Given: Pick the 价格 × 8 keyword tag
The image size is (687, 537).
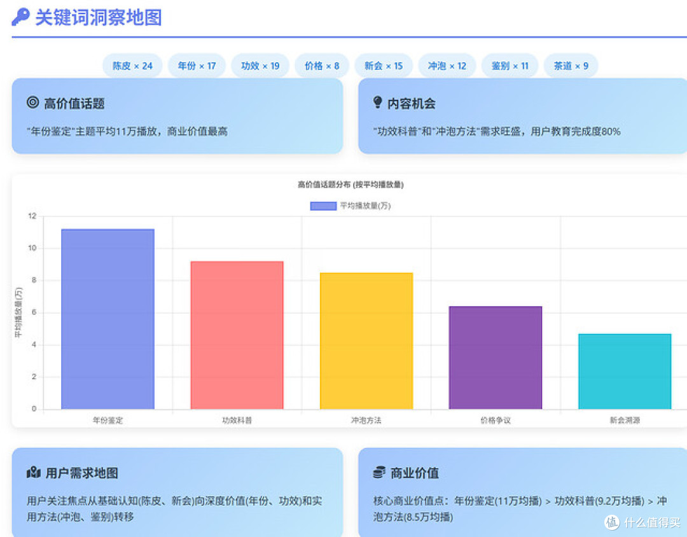Looking at the screenshot, I should click(322, 66).
